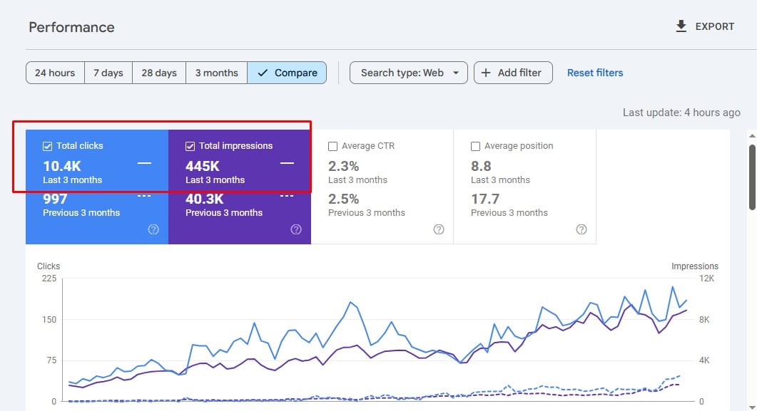Click help icon on Average CTR card
The image size is (757, 411).
click(439, 229)
